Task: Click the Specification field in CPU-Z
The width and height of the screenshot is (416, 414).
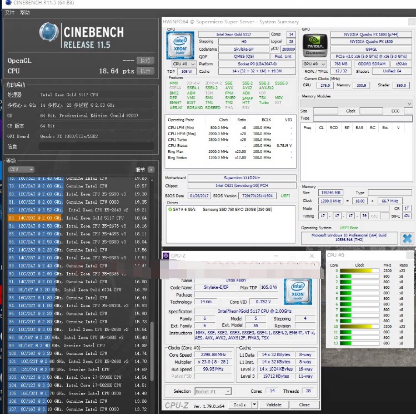Action: tap(255, 311)
